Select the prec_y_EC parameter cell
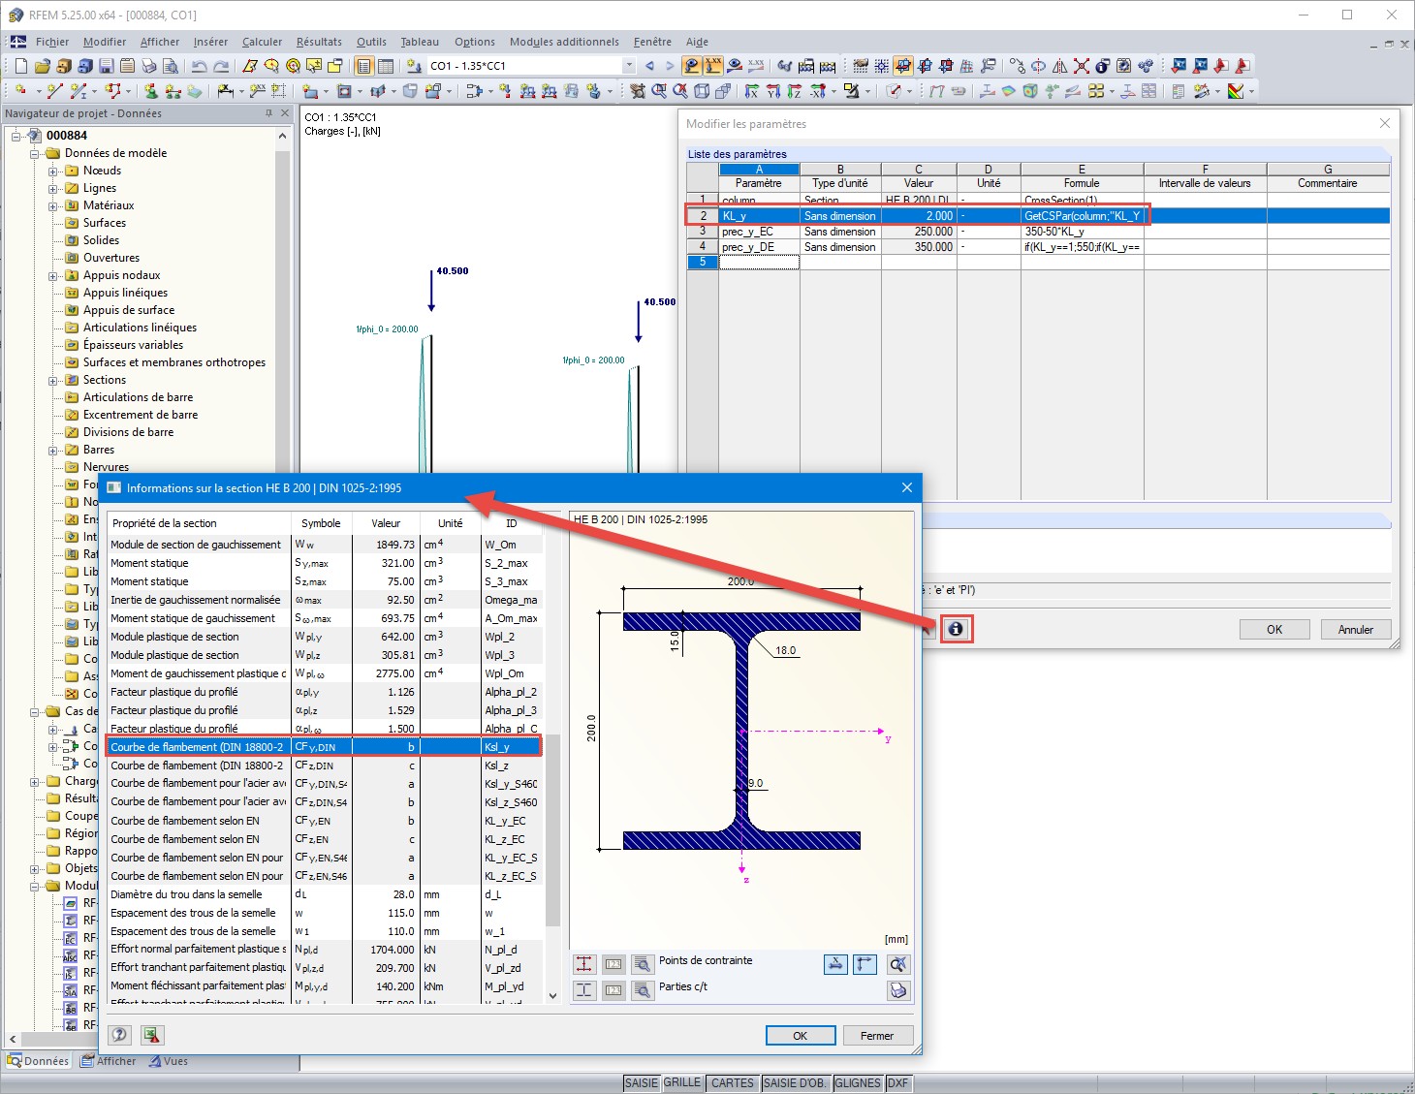 [759, 232]
